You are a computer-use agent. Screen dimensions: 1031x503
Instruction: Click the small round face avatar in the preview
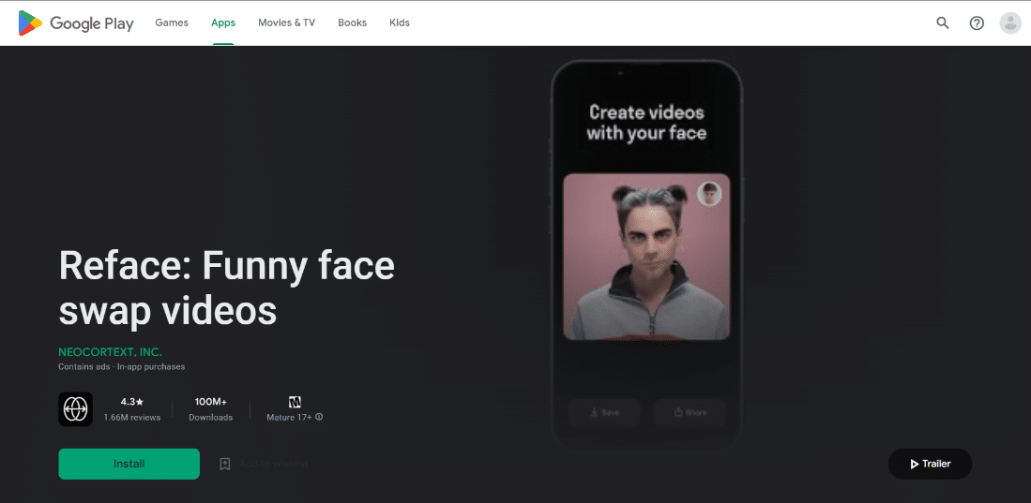(709, 194)
